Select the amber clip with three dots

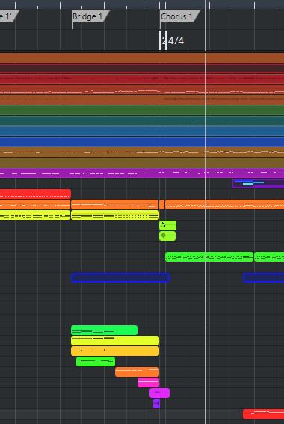(115, 351)
